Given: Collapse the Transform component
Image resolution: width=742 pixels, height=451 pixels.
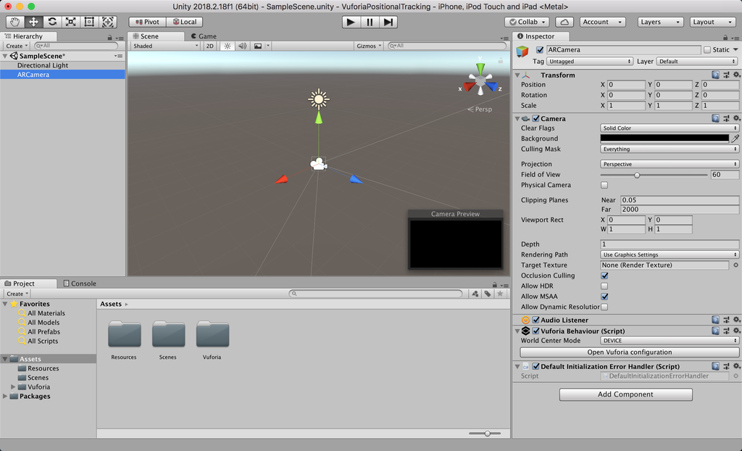Looking at the screenshot, I should point(517,75).
